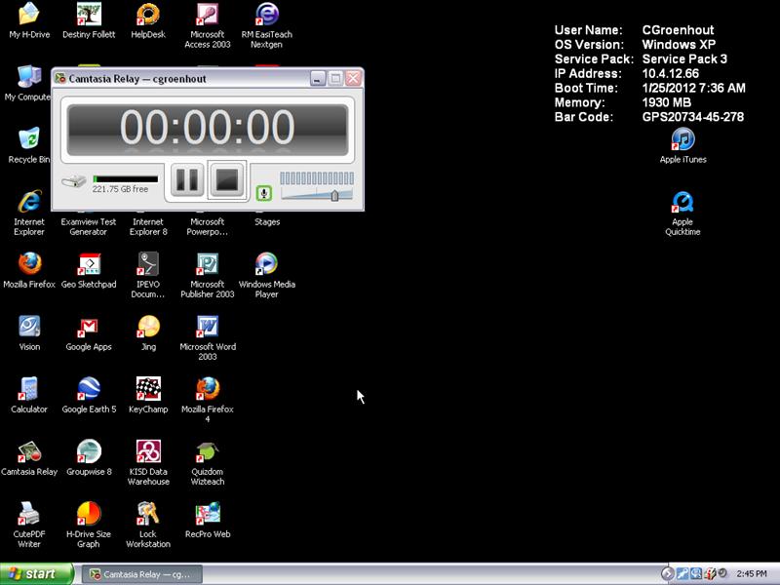Select Groupwise 8 icon
Screen dimensions: 780x585
(x=89, y=457)
